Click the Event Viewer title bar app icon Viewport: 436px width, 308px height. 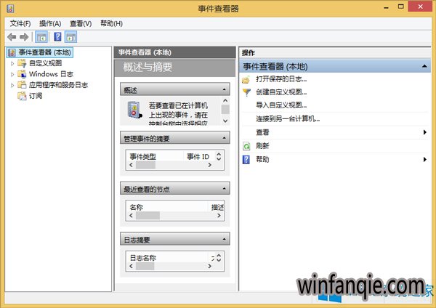(x=10, y=8)
